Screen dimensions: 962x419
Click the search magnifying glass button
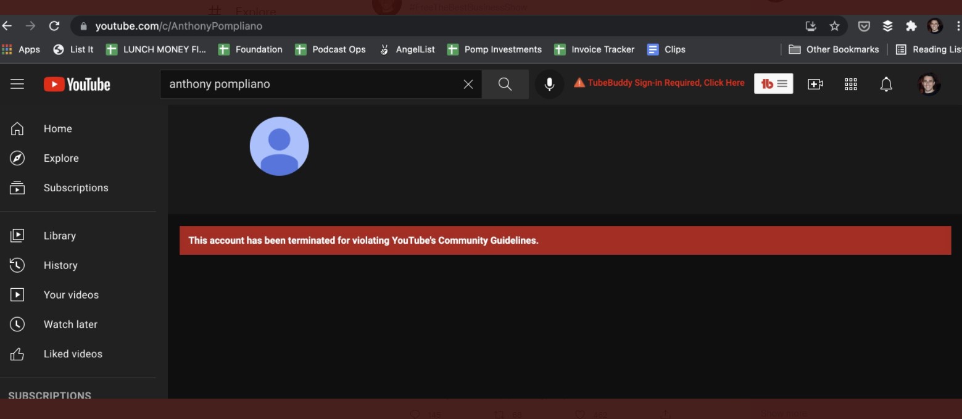505,84
